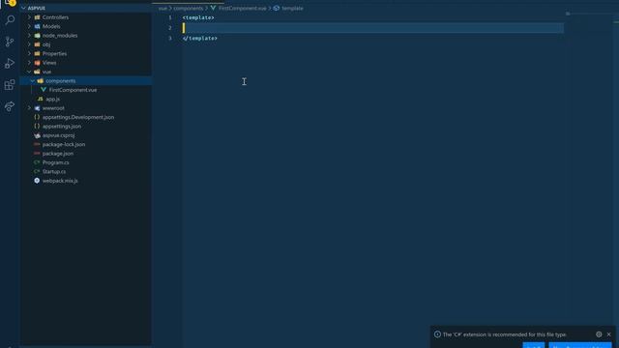Open app.js file
The image size is (619, 348).
(x=52, y=99)
